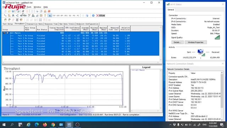Click the 95% Confidence Interval column header
The image size is (227, 128).
[72, 28]
